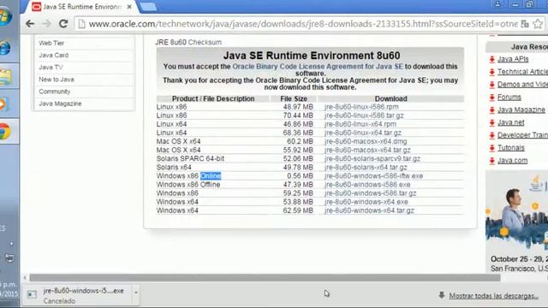548x308 pixels.
Task: Click the browser forward arrow
Action: [46, 24]
